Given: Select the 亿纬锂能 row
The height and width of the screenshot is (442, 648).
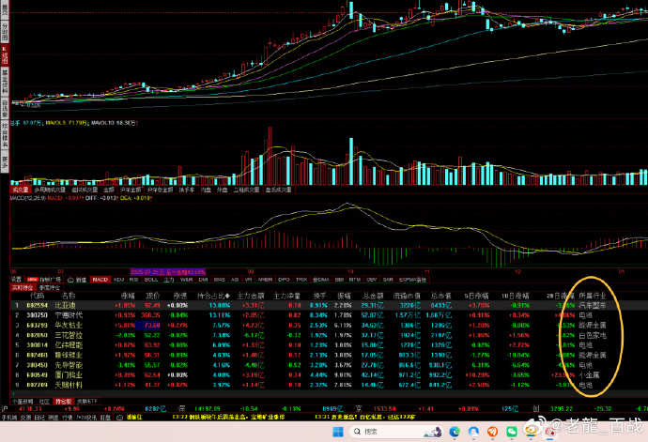Looking at the screenshot, I should tap(329, 345).
